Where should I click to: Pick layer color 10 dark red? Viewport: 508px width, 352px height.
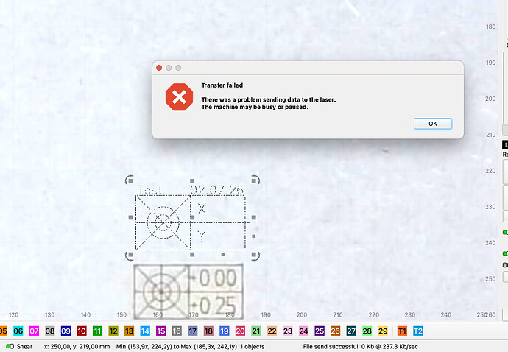(x=82, y=331)
